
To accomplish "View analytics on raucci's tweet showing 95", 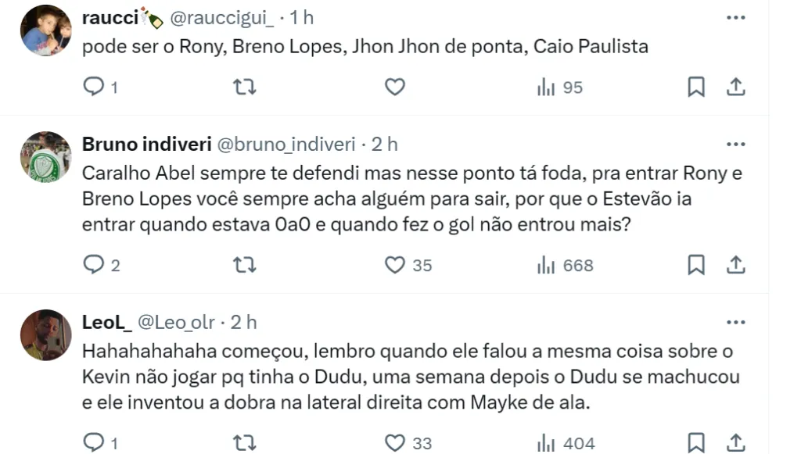I will pyautogui.click(x=560, y=88).
